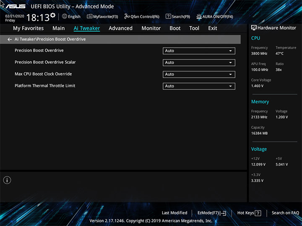Viewport: 302px width, 226px height.
Task: Open Hot Keys help
Action: click(x=249, y=213)
